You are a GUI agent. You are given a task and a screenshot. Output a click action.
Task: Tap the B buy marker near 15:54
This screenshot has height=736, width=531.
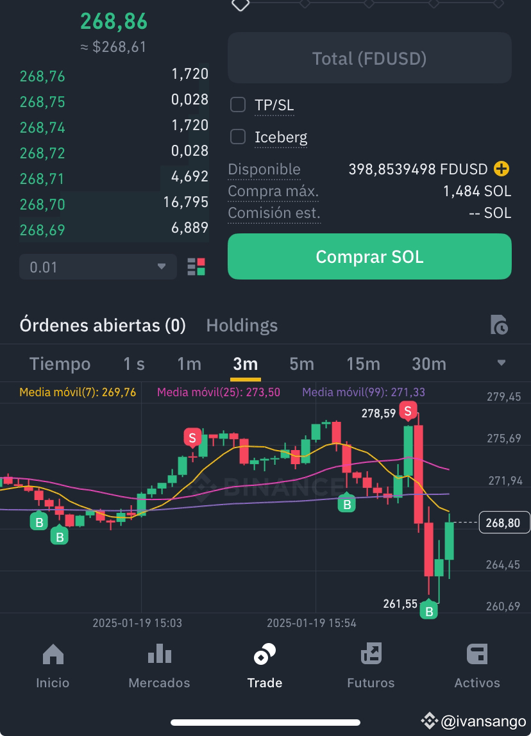(347, 503)
